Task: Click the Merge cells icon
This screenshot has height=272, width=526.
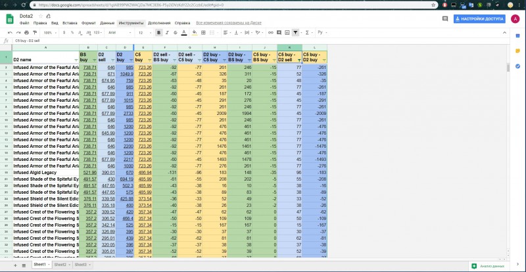Action: 212,33
